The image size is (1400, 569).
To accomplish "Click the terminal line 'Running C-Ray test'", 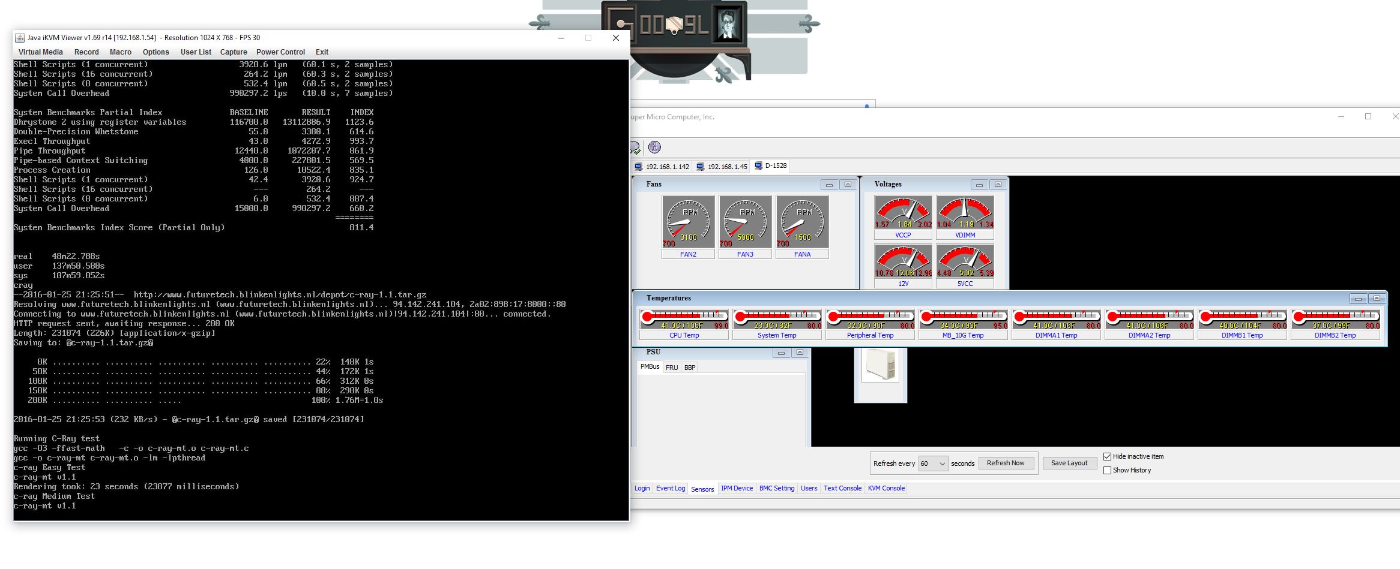I will [x=56, y=439].
